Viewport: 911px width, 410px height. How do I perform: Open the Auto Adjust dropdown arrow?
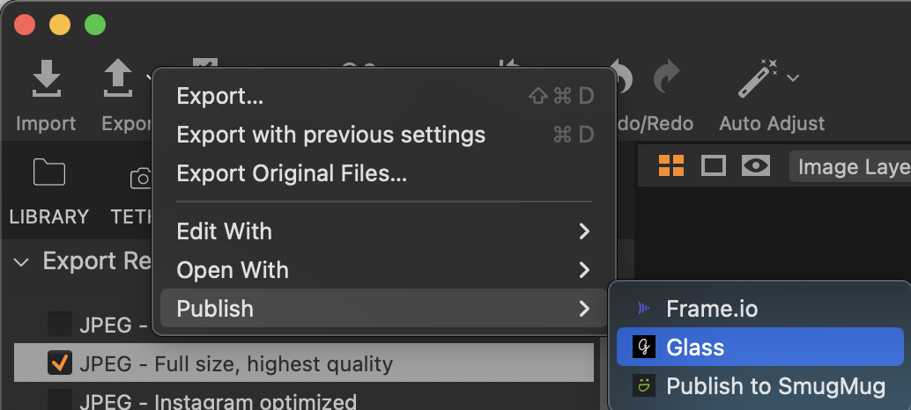tap(793, 77)
